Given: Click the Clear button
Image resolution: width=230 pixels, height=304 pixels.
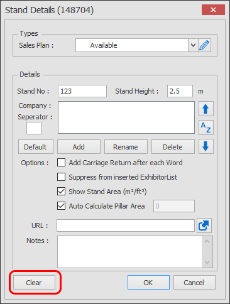Looking at the screenshot, I should (x=34, y=283).
